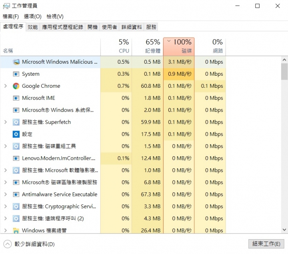Click Lenovo.Modern.ImController's 0.1% CPU value
This screenshot has width=288, height=254.
[124, 158]
